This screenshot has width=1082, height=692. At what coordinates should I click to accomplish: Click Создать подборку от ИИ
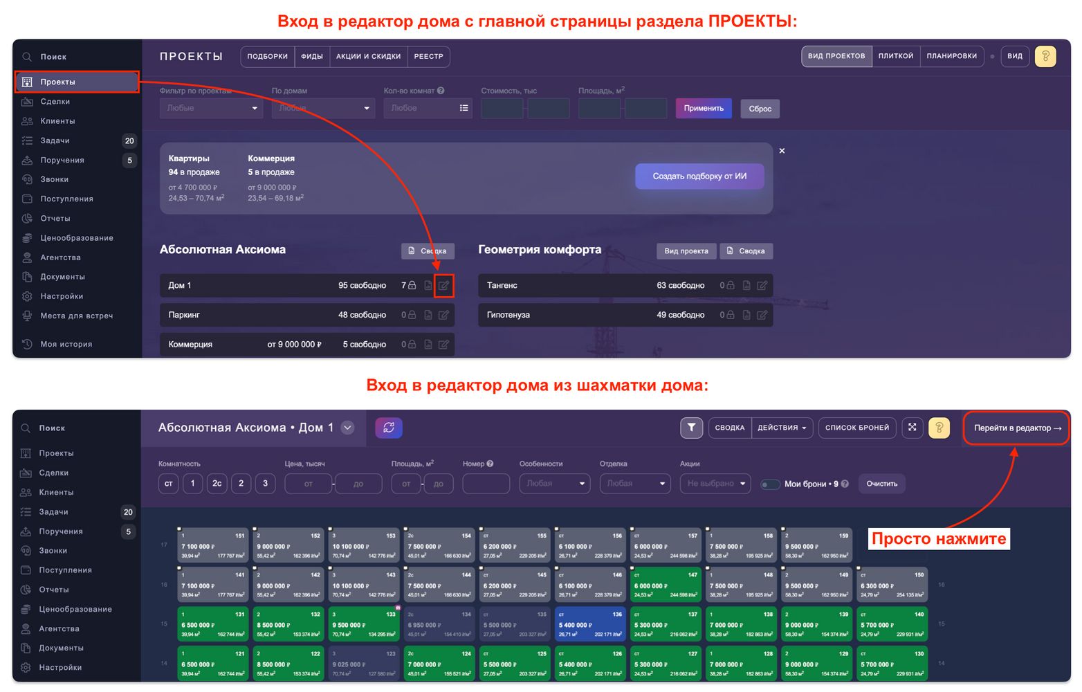click(700, 176)
